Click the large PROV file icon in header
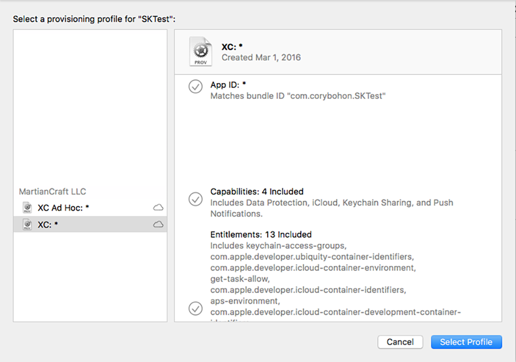This screenshot has width=516, height=362. (x=201, y=51)
